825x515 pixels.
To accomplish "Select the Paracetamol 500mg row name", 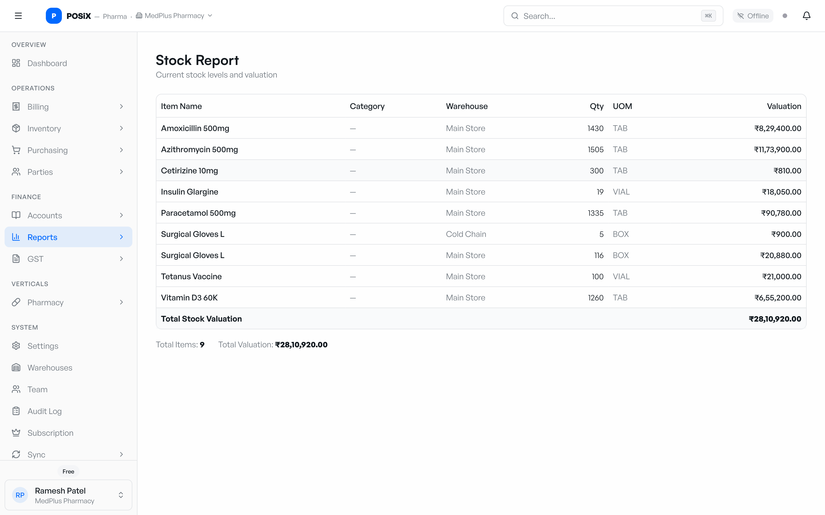I will point(199,213).
